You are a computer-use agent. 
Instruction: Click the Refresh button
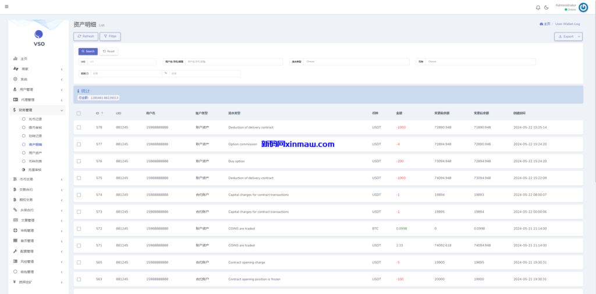coord(86,37)
